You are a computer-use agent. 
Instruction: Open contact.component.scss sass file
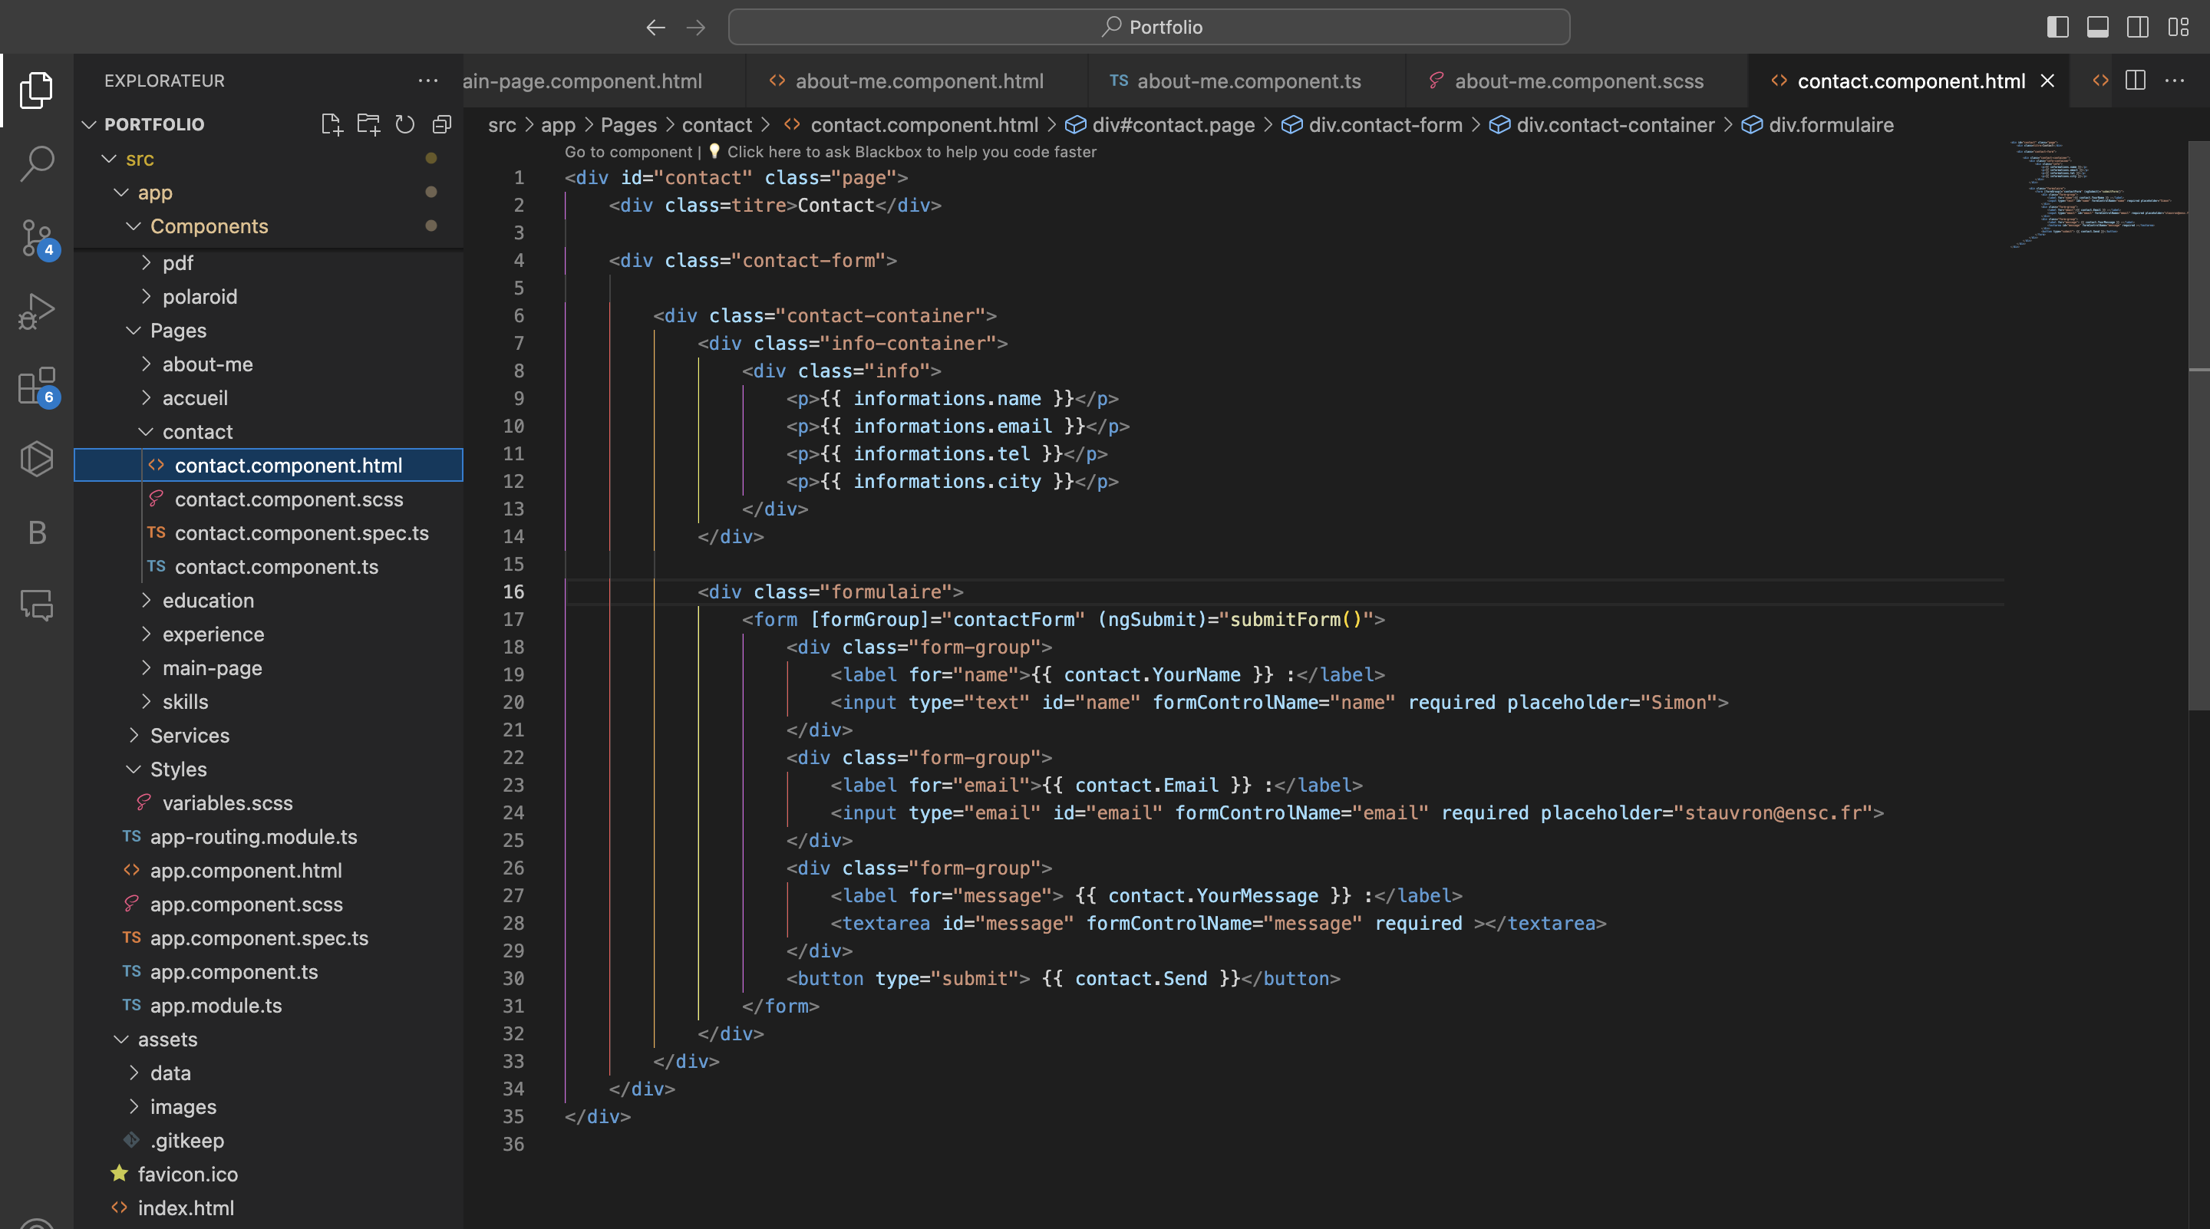tap(289, 499)
